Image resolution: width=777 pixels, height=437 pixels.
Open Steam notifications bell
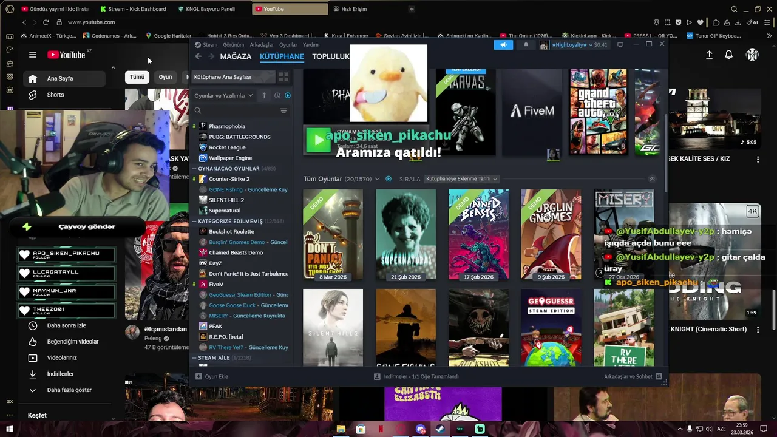pyautogui.click(x=526, y=45)
